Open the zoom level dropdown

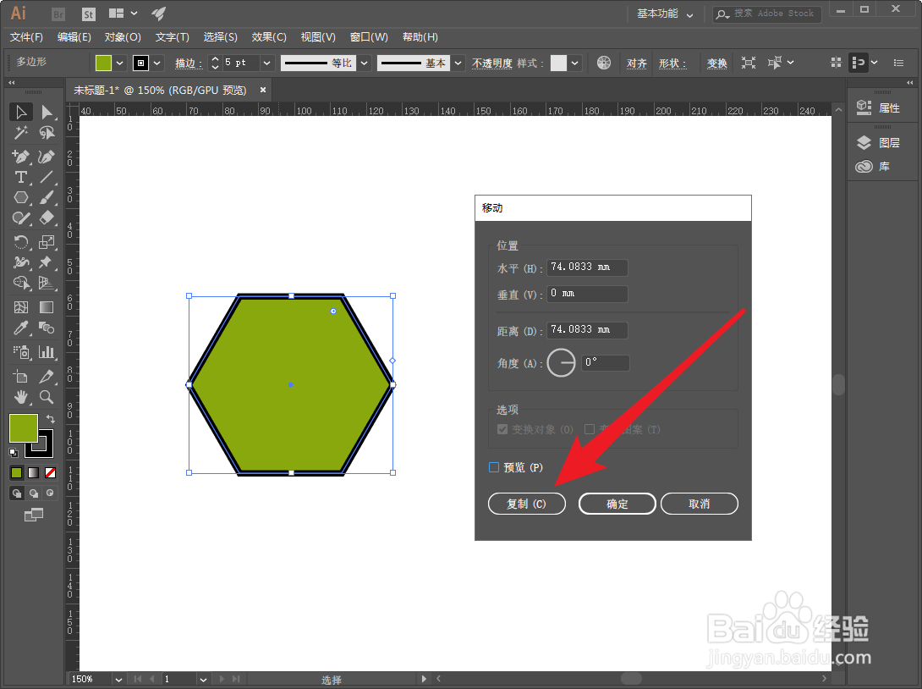point(118,679)
